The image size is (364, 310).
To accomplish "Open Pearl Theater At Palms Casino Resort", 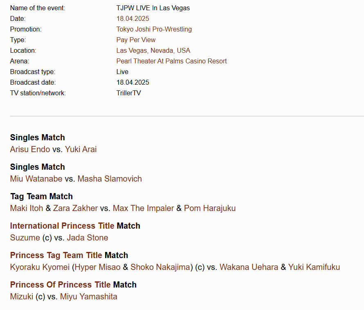I will (x=171, y=61).
